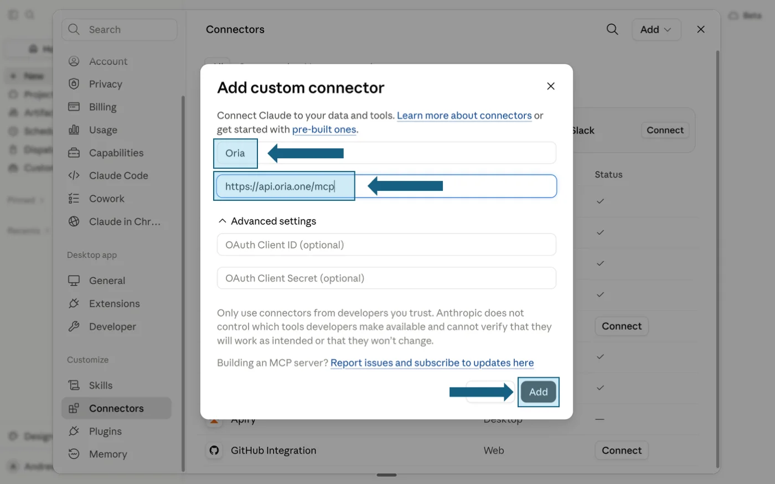Open Usage settings
The image size is (775, 484).
point(103,130)
